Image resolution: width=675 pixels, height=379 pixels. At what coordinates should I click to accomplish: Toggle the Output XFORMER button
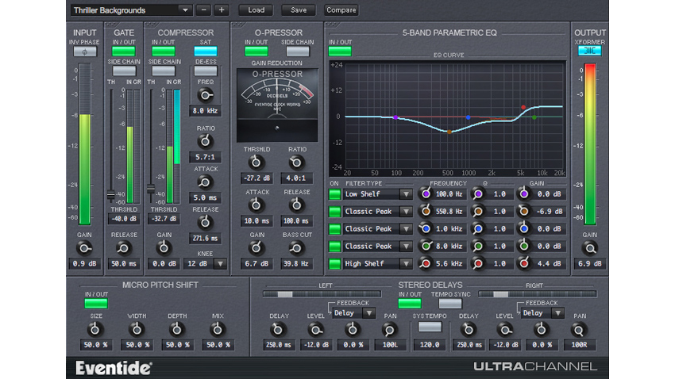point(590,51)
